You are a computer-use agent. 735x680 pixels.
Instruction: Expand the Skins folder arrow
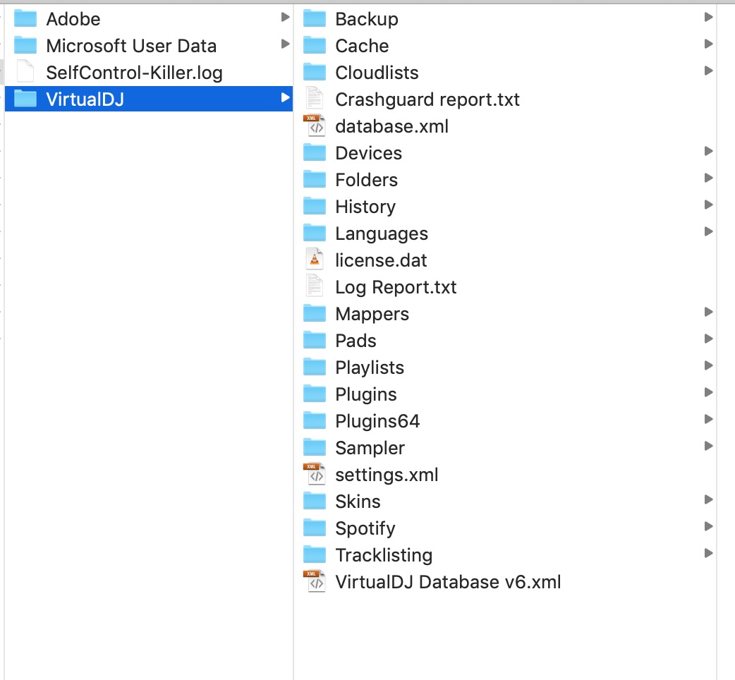tap(709, 499)
